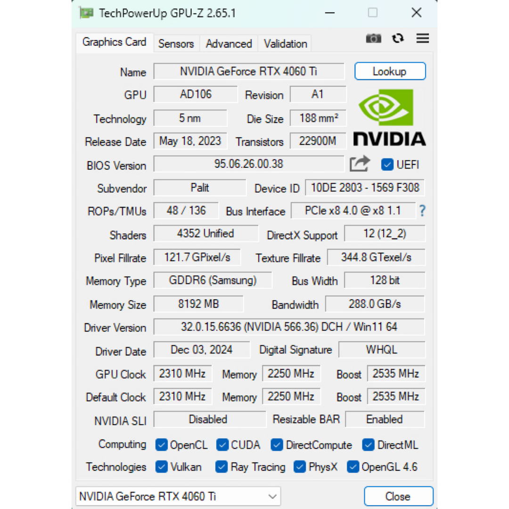Image resolution: width=509 pixels, height=509 pixels.
Task: Click the Device ID field 10DE 2803
Action: point(365,188)
